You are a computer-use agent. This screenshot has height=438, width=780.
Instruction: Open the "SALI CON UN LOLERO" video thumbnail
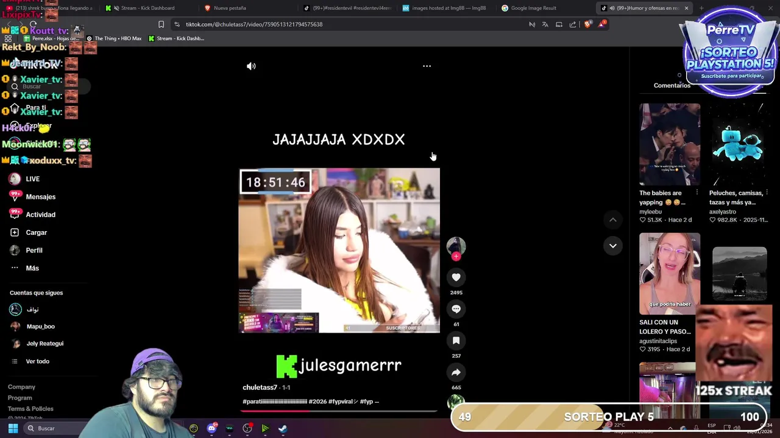coord(670,274)
